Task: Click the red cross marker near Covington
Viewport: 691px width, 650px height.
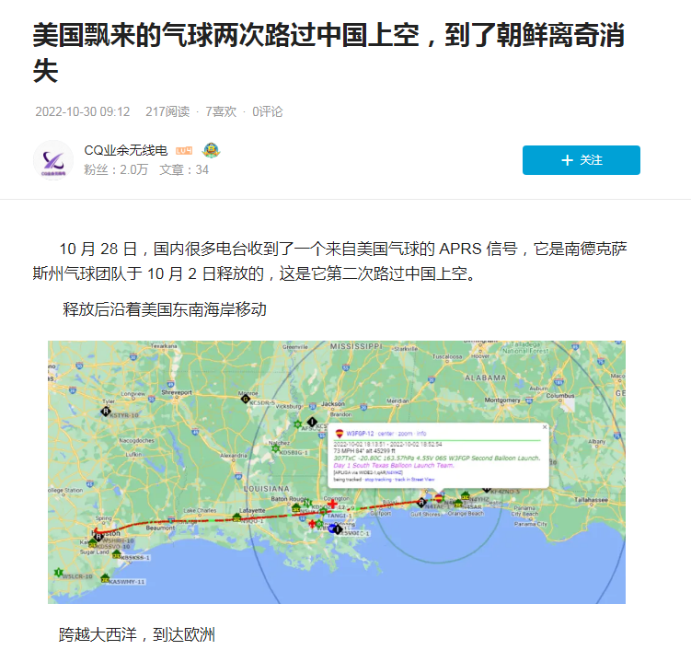Action: tap(332, 504)
